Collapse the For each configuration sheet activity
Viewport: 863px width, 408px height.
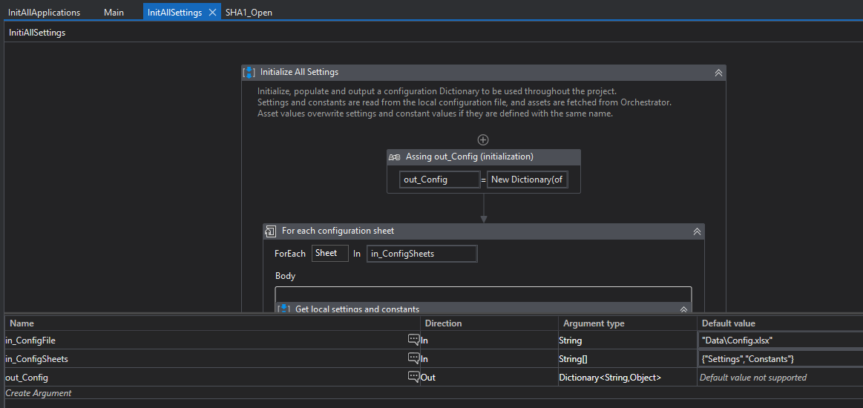pyautogui.click(x=697, y=231)
